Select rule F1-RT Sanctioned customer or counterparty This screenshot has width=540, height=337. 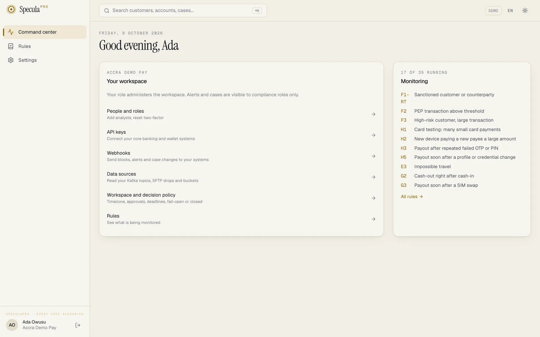coord(462,98)
